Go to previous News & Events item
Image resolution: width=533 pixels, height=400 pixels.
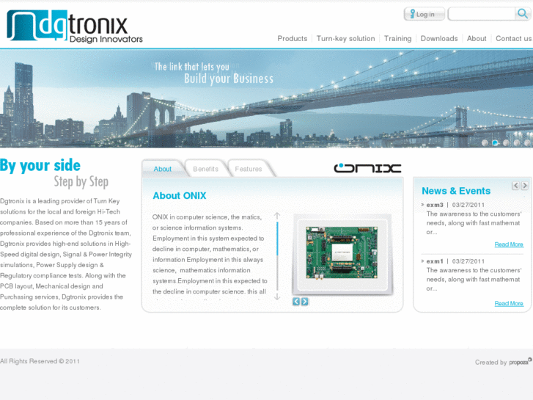[515, 186]
